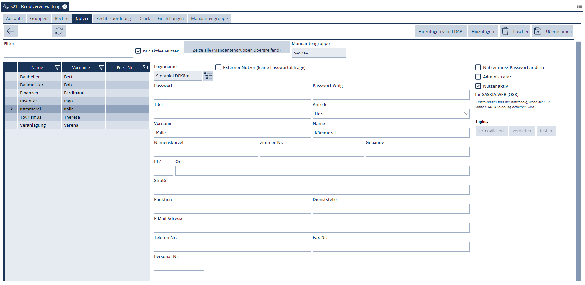Click the row indicator arrow for Kämmerei
Image resolution: width=585 pixels, height=285 pixels.
point(12,109)
